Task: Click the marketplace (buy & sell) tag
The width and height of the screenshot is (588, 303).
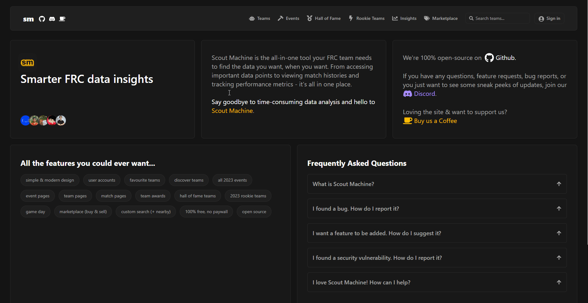Action: 83,212
